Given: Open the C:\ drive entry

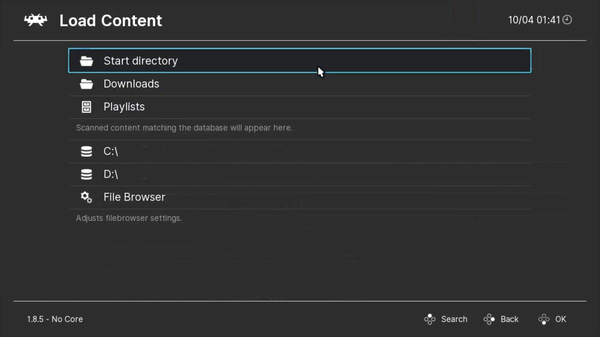Looking at the screenshot, I should tap(111, 151).
